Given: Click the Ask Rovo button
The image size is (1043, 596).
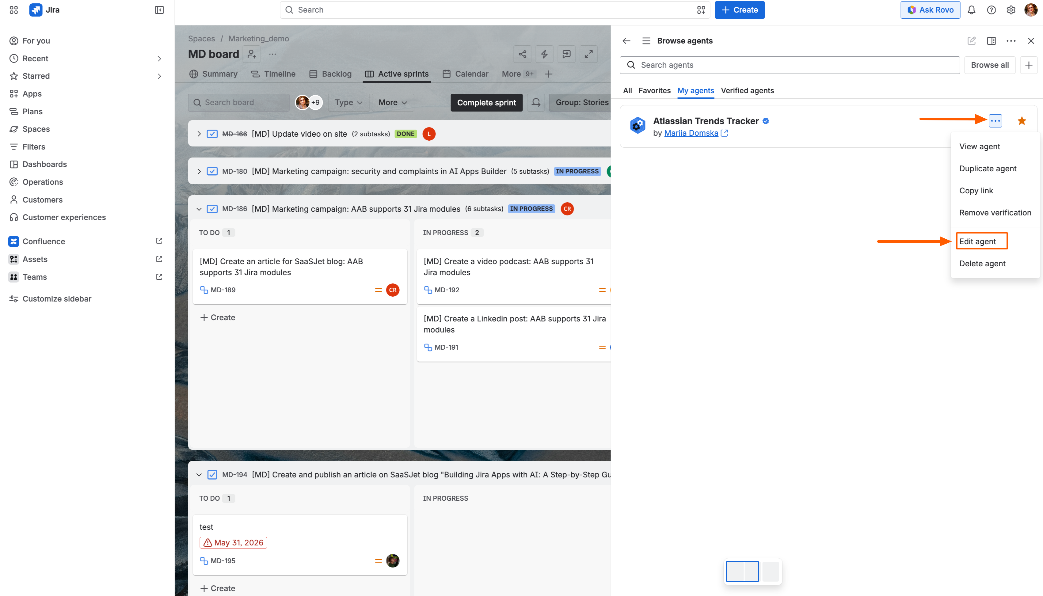Looking at the screenshot, I should 930,10.
